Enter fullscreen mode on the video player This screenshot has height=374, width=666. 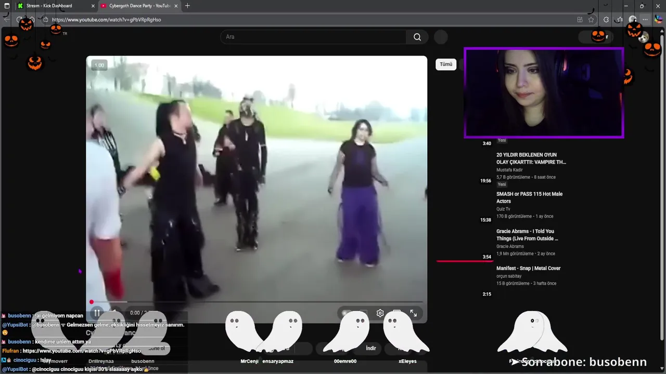coord(414,313)
